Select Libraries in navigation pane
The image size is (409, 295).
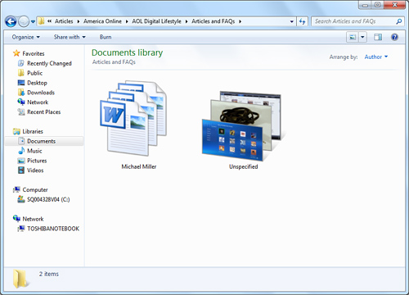tap(33, 131)
